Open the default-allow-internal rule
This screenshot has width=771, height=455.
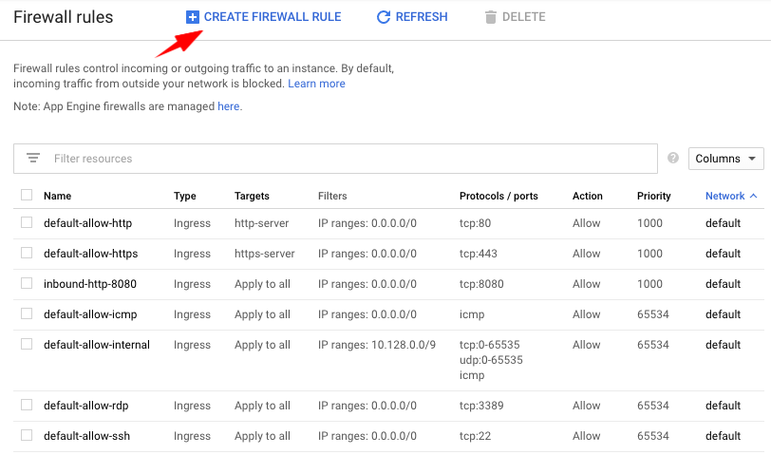[x=97, y=345]
